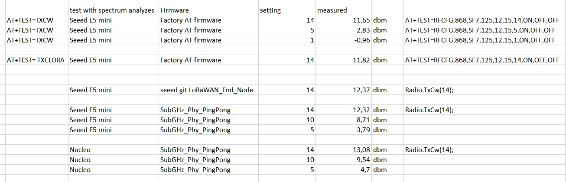Click the measured value 2,83 cell
Viewport: 566px width, 182px height.
344,30
